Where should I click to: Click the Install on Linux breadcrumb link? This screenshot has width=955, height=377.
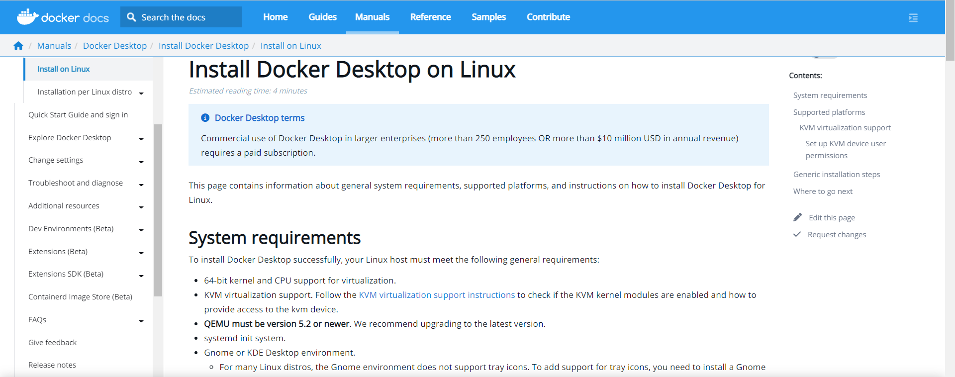[x=291, y=46]
